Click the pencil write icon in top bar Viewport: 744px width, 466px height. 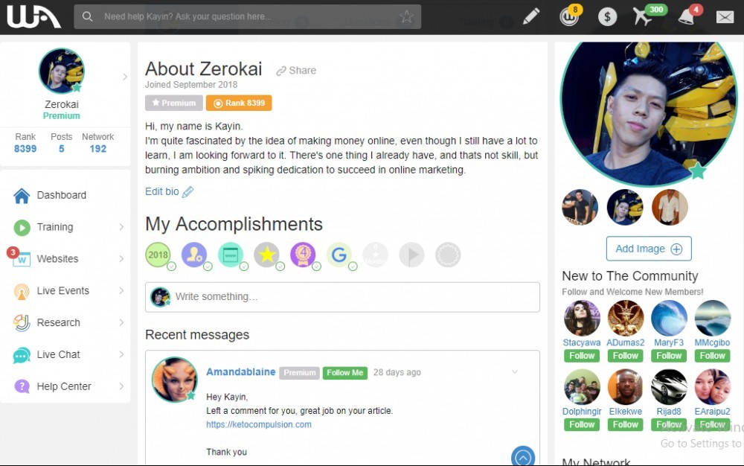[x=531, y=16]
